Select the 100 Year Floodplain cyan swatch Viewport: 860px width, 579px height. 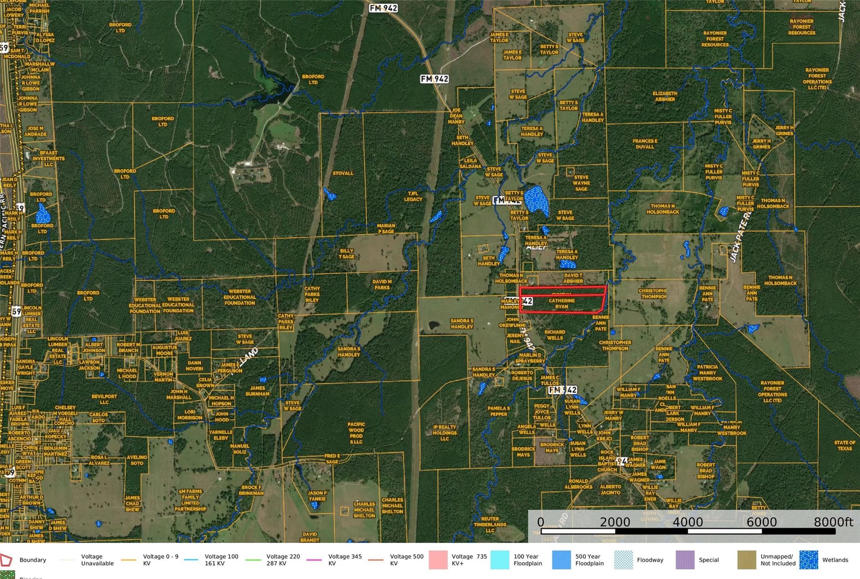tap(500, 560)
